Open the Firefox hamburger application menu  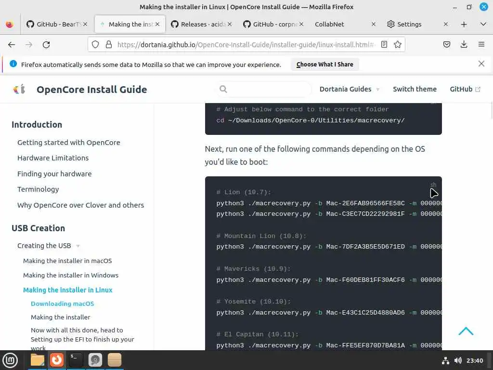[x=481, y=44]
